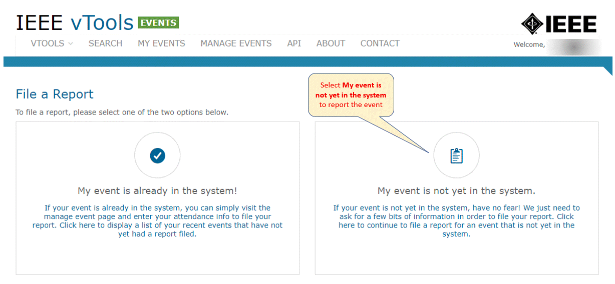Click the checkmark icon for existing events
Viewport: 615px width, 284px height.
[157, 156]
